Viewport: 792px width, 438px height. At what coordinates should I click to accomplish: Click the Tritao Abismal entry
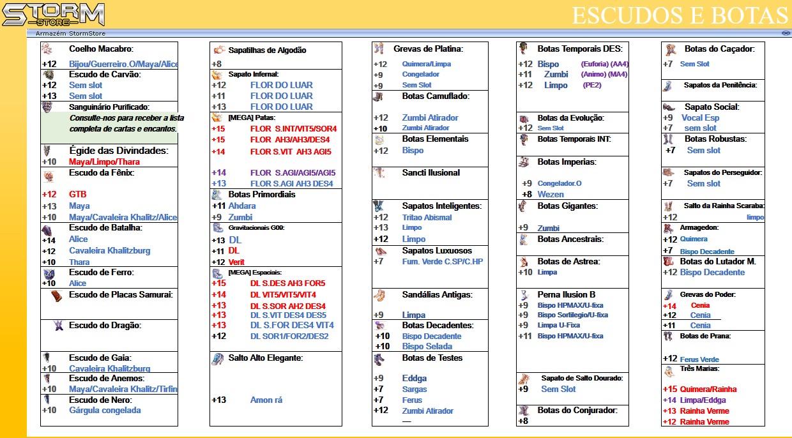(x=427, y=217)
